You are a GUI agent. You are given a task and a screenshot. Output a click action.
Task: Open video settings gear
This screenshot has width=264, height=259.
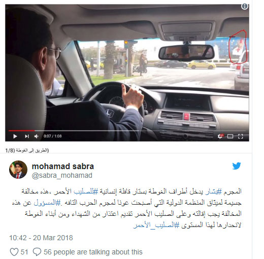(220, 136)
